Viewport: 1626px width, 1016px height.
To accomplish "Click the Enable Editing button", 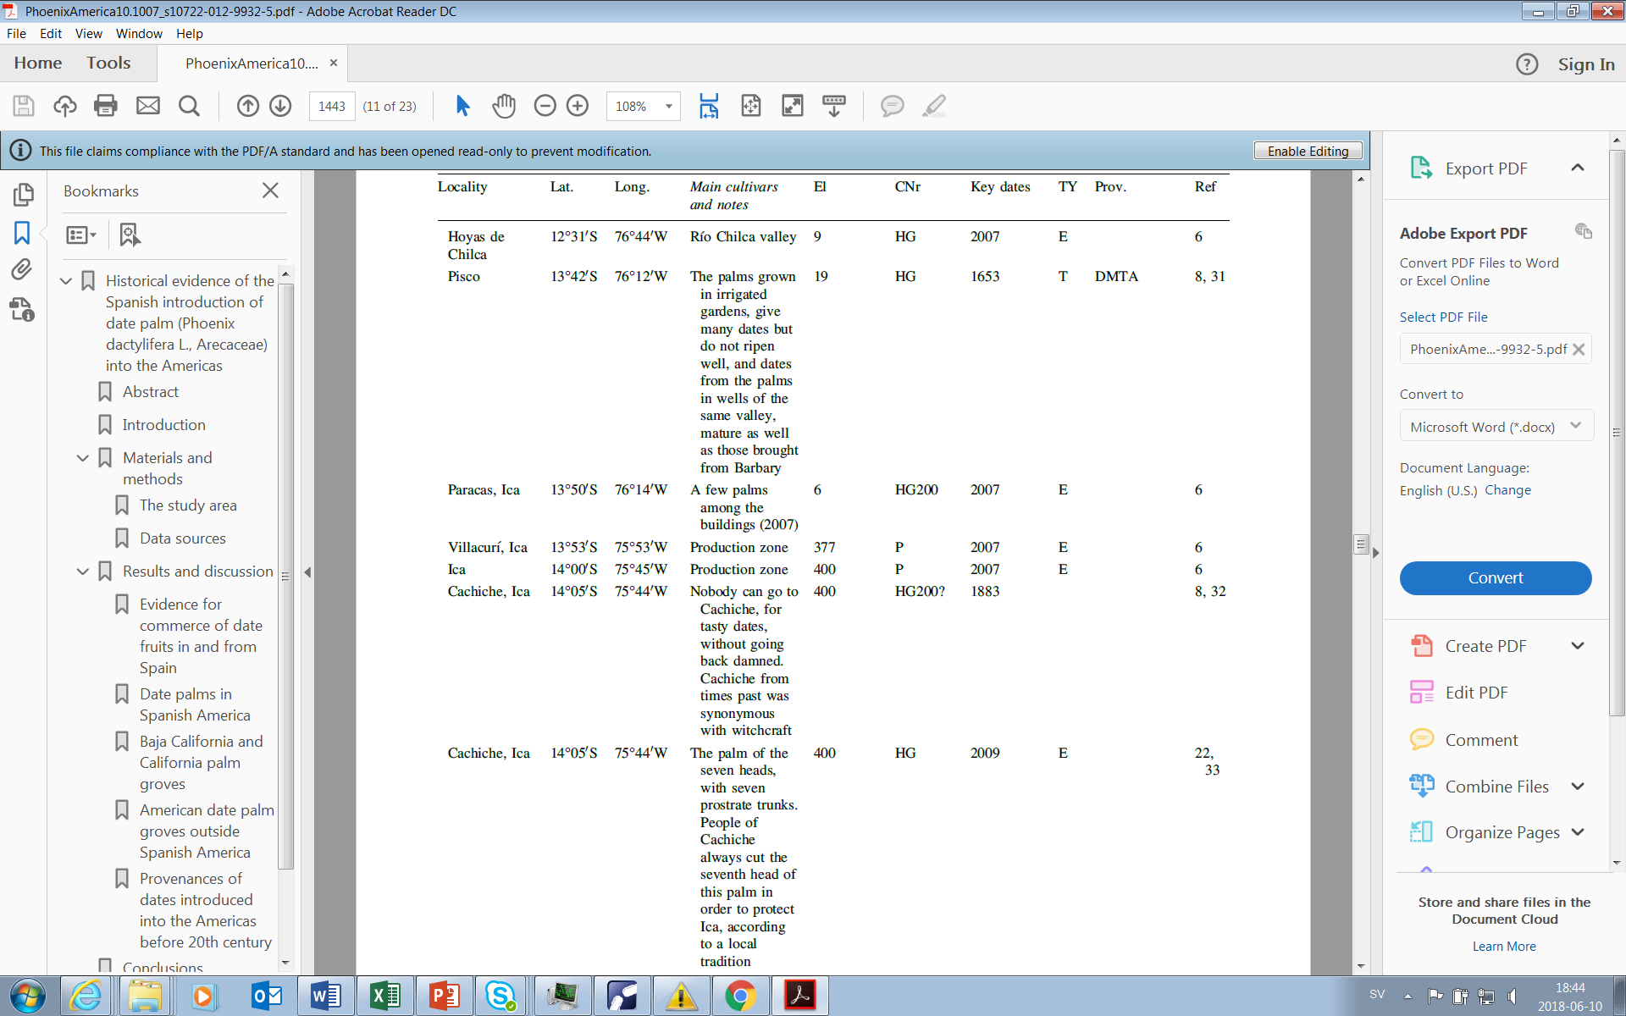I will pyautogui.click(x=1308, y=151).
